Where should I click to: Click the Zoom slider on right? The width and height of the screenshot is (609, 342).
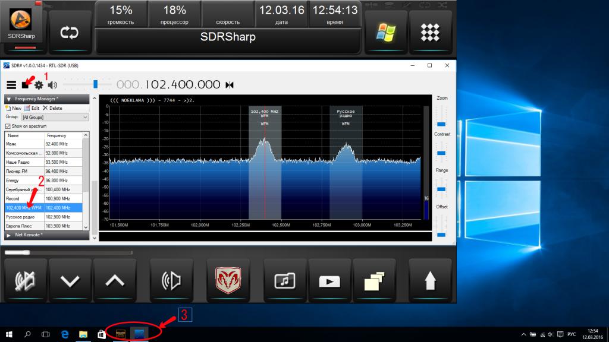tap(441, 116)
